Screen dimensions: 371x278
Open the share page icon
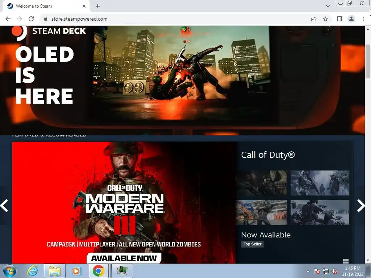(314, 19)
